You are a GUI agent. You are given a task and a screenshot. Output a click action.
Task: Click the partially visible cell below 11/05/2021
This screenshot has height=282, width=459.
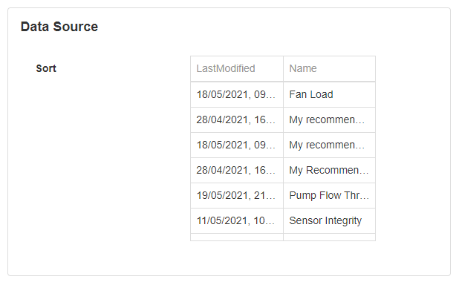237,237
